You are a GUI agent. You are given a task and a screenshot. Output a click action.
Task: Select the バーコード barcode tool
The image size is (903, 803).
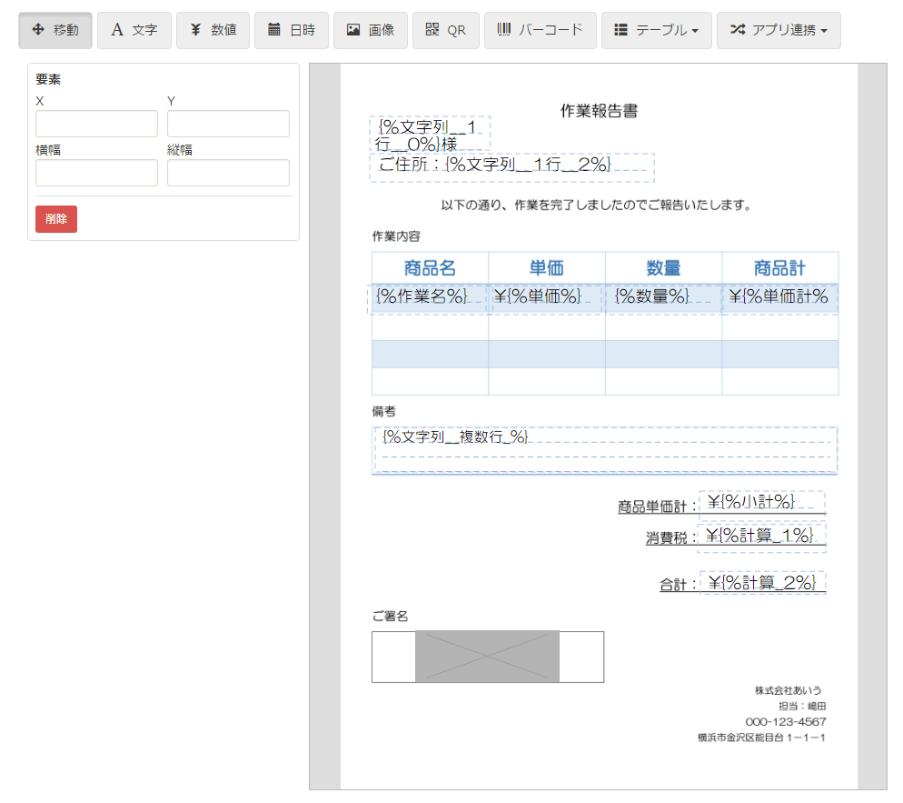[x=540, y=31]
